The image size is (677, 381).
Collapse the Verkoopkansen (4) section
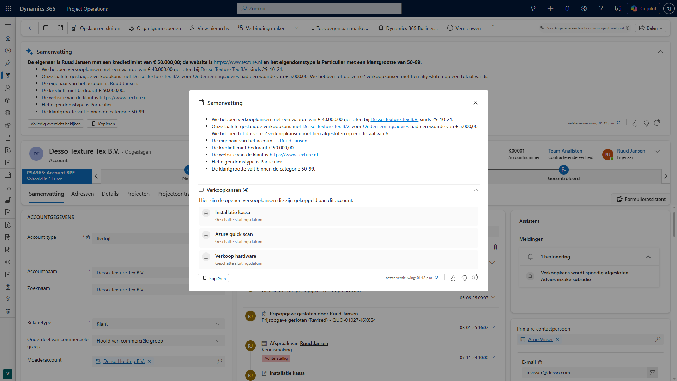pyautogui.click(x=476, y=190)
